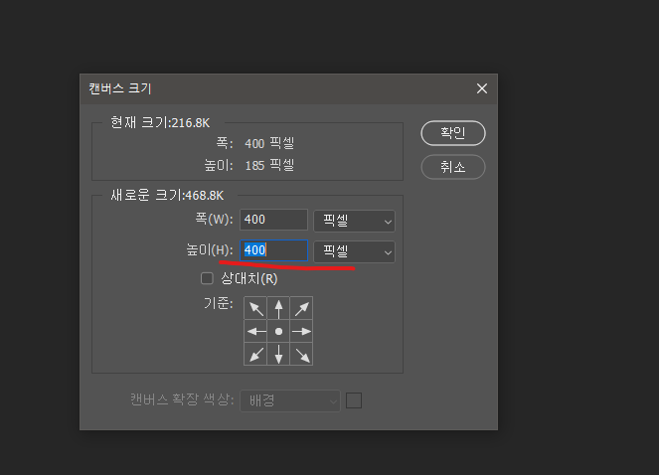This screenshot has width=659, height=475.
Task: Confirm with the 확인 button
Action: (453, 133)
